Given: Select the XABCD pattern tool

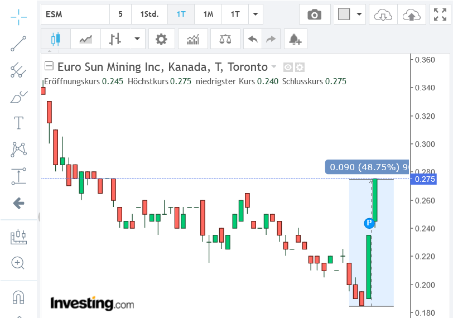Looking at the screenshot, I should pyautogui.click(x=18, y=150).
